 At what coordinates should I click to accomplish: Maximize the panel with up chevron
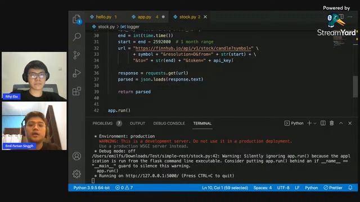click(341, 123)
